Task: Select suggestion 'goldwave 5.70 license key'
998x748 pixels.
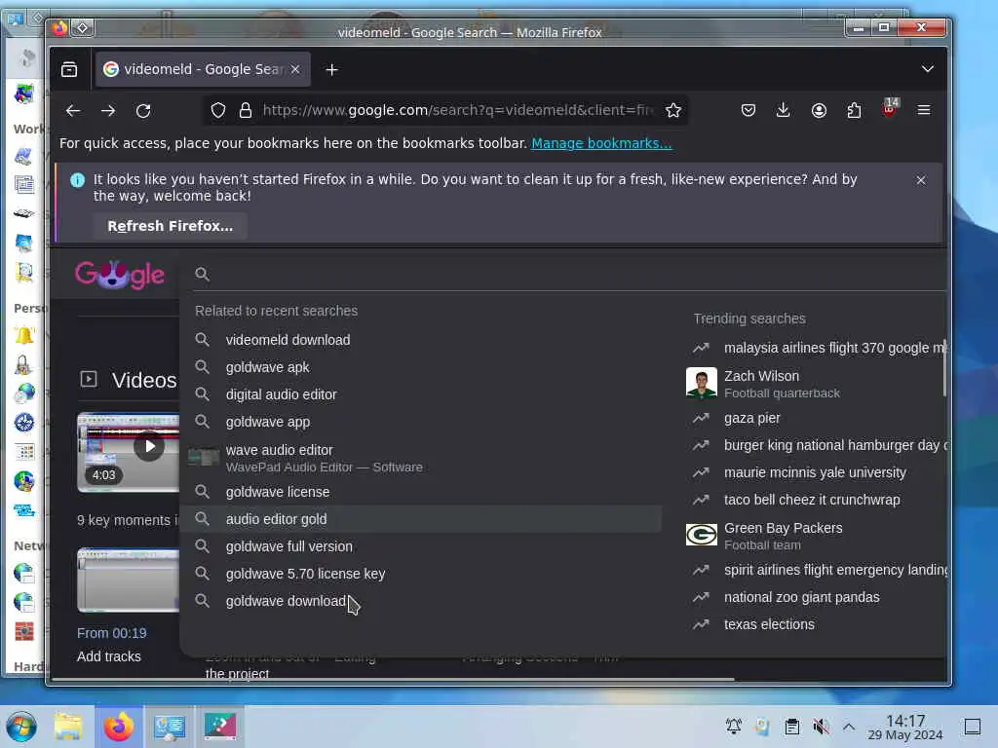Action: coord(420,574)
